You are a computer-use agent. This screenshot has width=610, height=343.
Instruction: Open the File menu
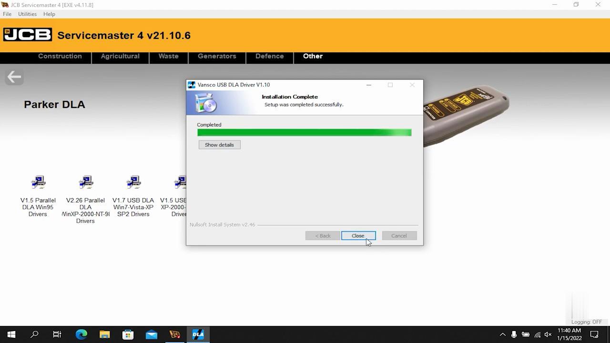pos(7,14)
